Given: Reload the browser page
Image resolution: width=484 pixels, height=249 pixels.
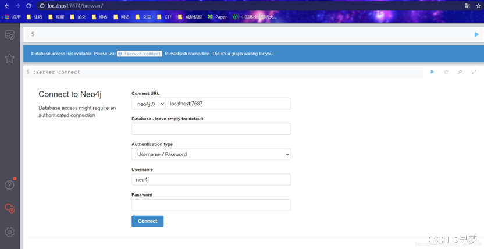Looking at the screenshot, I should click(29, 6).
